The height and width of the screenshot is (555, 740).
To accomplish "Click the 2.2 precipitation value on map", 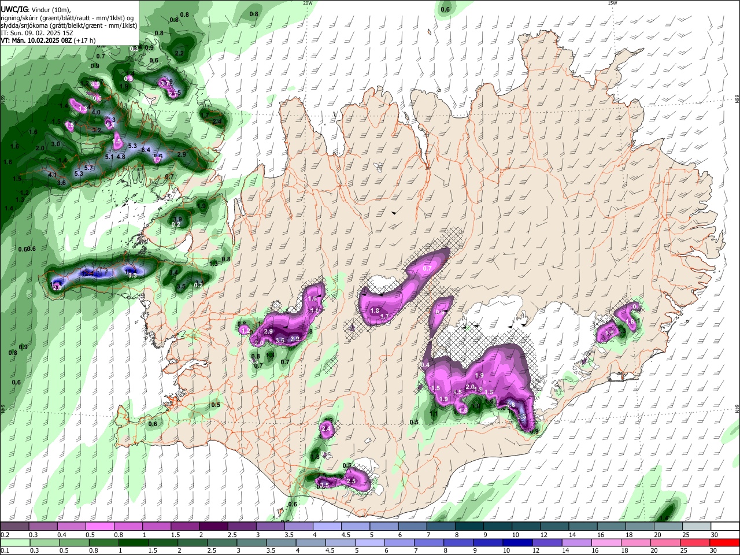I will point(179,53).
